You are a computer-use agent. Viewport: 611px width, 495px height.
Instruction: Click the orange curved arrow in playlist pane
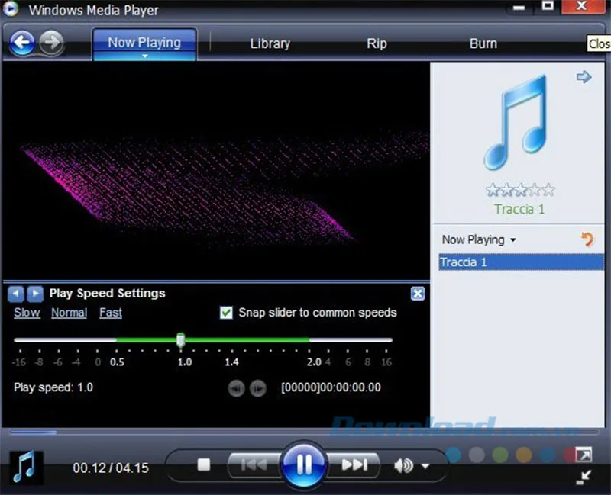click(x=587, y=239)
